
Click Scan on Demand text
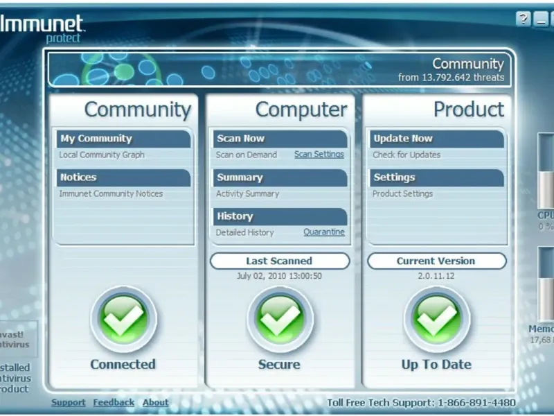247,155
